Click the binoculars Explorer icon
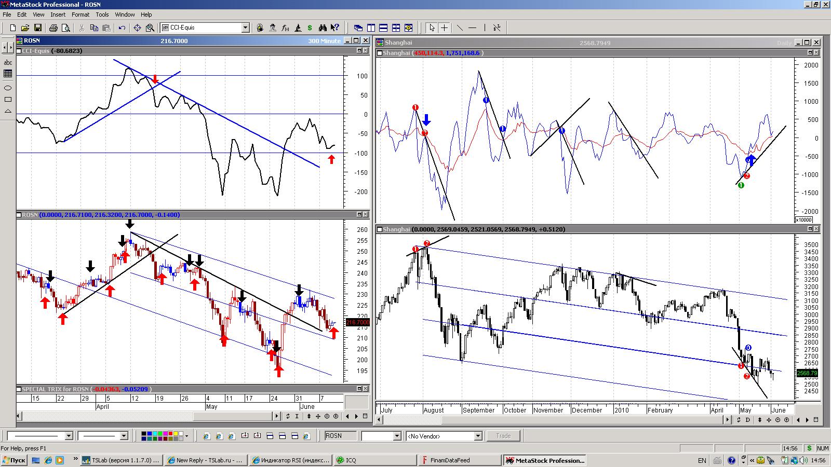Image resolution: width=831 pixels, height=467 pixels. pos(323,28)
